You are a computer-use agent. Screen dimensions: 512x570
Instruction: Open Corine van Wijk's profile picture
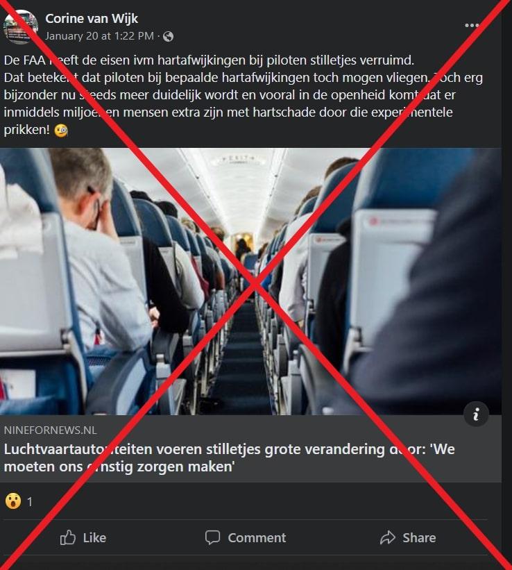click(20, 26)
